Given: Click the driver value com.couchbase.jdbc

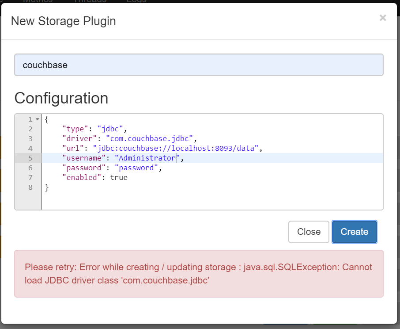Looking at the screenshot, I should (149, 138).
